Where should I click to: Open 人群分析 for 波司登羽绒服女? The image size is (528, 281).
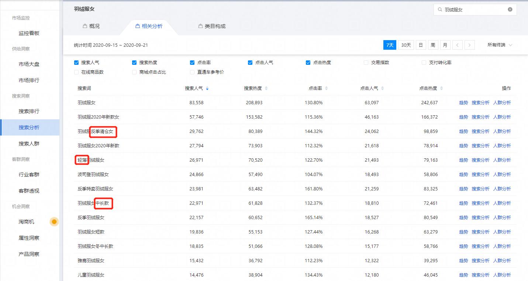pyautogui.click(x=502, y=174)
